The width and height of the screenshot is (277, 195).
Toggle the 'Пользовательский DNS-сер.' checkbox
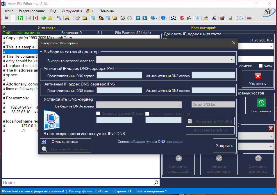pyautogui.click(x=98, y=114)
